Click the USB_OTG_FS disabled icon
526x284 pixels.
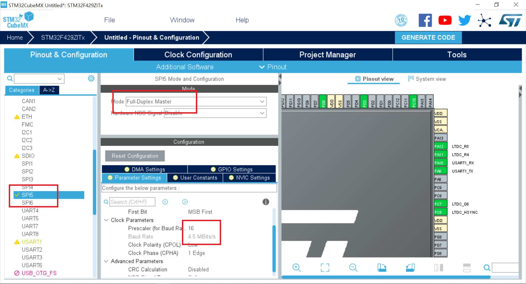(x=17, y=273)
